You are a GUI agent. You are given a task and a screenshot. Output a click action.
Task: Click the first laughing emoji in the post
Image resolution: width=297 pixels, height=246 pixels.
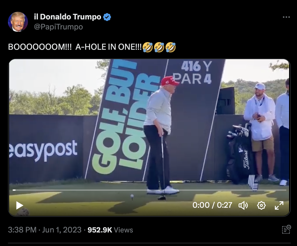click(x=148, y=47)
